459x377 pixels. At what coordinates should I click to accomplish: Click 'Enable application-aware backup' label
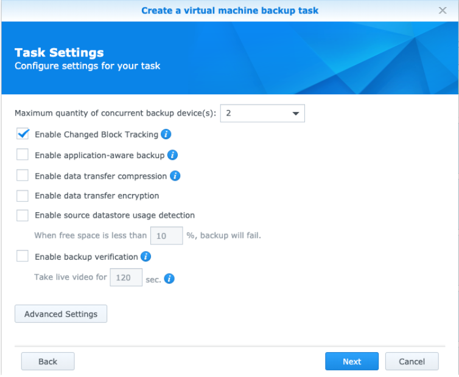[x=99, y=155]
